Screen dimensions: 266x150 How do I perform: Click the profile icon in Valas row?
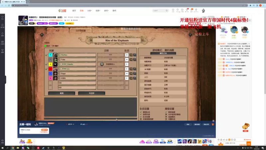[x=135, y=60]
